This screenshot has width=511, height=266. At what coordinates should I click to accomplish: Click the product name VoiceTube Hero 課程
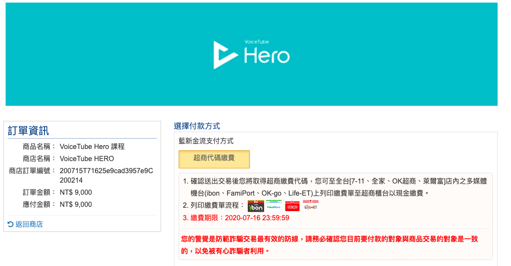click(92, 146)
